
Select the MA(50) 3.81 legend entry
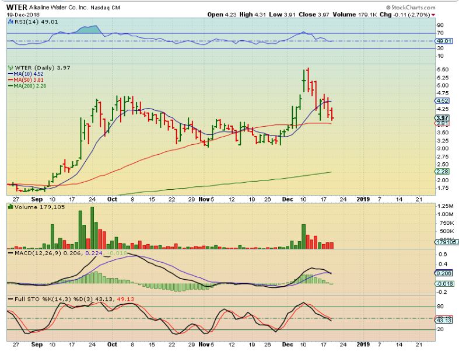[26, 80]
